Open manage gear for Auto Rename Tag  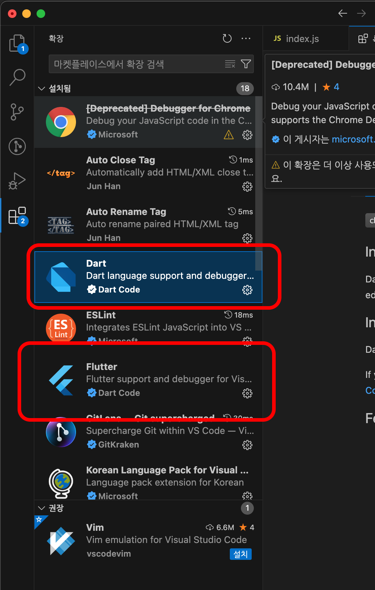(247, 238)
